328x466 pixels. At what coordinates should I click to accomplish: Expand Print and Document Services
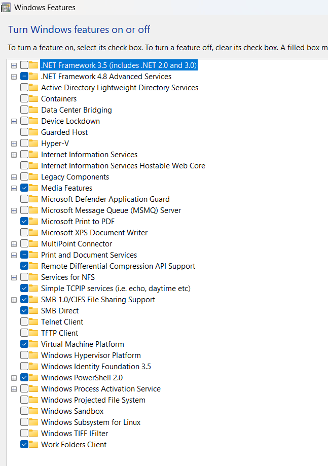click(14, 255)
